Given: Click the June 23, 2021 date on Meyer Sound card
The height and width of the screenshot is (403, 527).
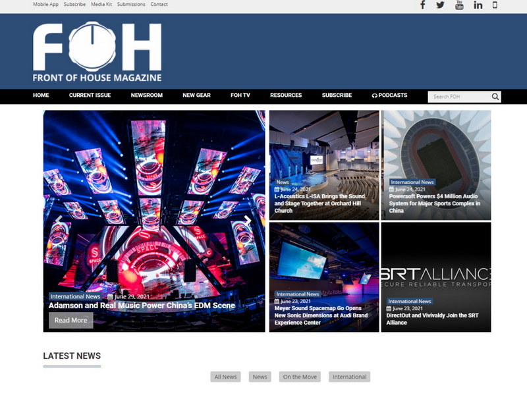Looking at the screenshot, I should click(295, 301).
